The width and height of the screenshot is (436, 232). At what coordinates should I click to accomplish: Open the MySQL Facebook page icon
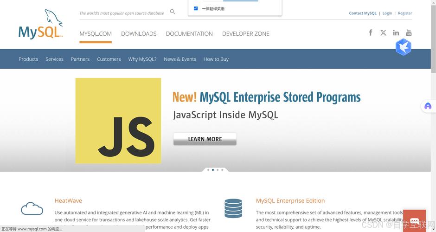coord(371,32)
